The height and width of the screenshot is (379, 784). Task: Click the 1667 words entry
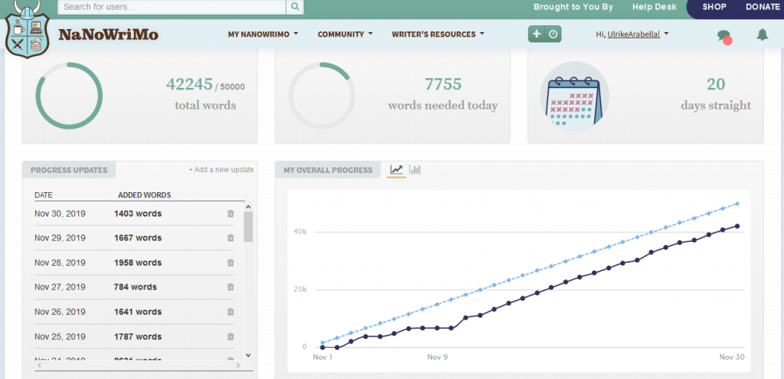(x=138, y=238)
